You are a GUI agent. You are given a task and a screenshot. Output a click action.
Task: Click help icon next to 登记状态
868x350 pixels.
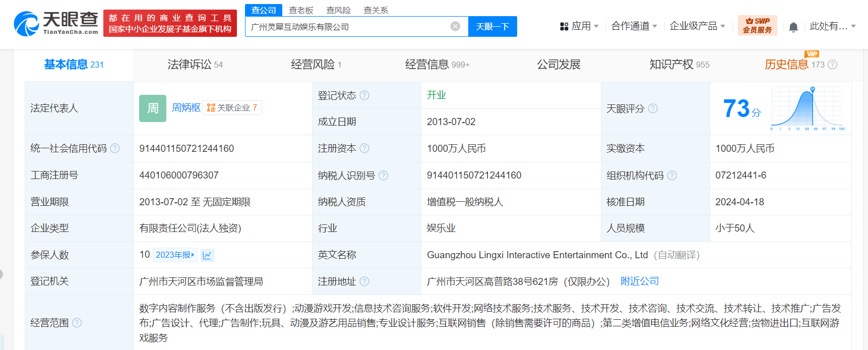click(x=364, y=95)
